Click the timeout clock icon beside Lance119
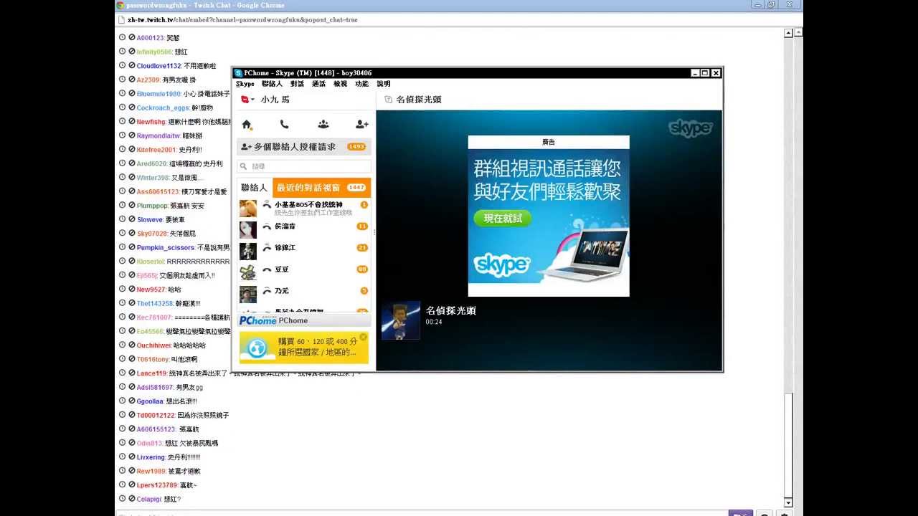This screenshot has height=516, width=918. pyautogui.click(x=123, y=373)
